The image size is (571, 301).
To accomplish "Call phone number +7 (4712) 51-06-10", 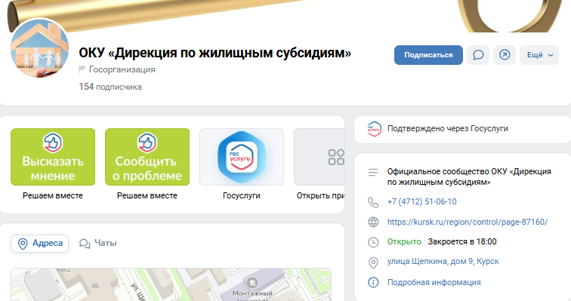I will pos(421,201).
